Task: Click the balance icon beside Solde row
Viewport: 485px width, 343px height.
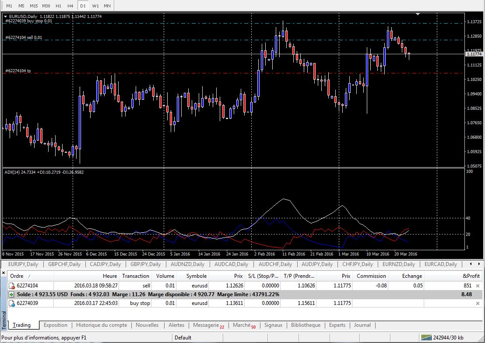Action: [x=12, y=294]
